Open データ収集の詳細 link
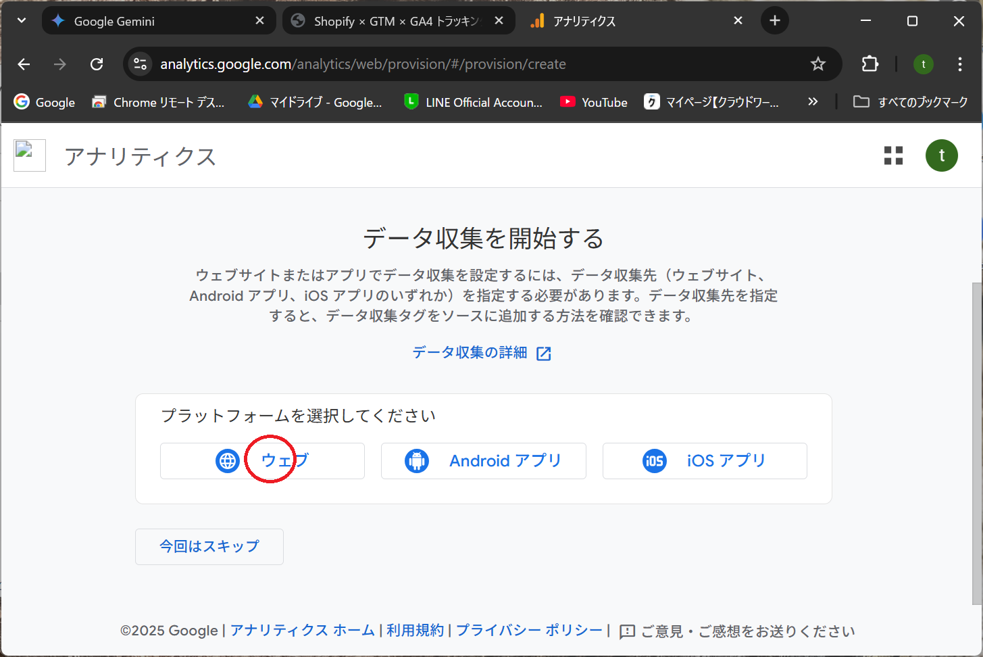Screen dimensions: 983x657 [x=482, y=353]
